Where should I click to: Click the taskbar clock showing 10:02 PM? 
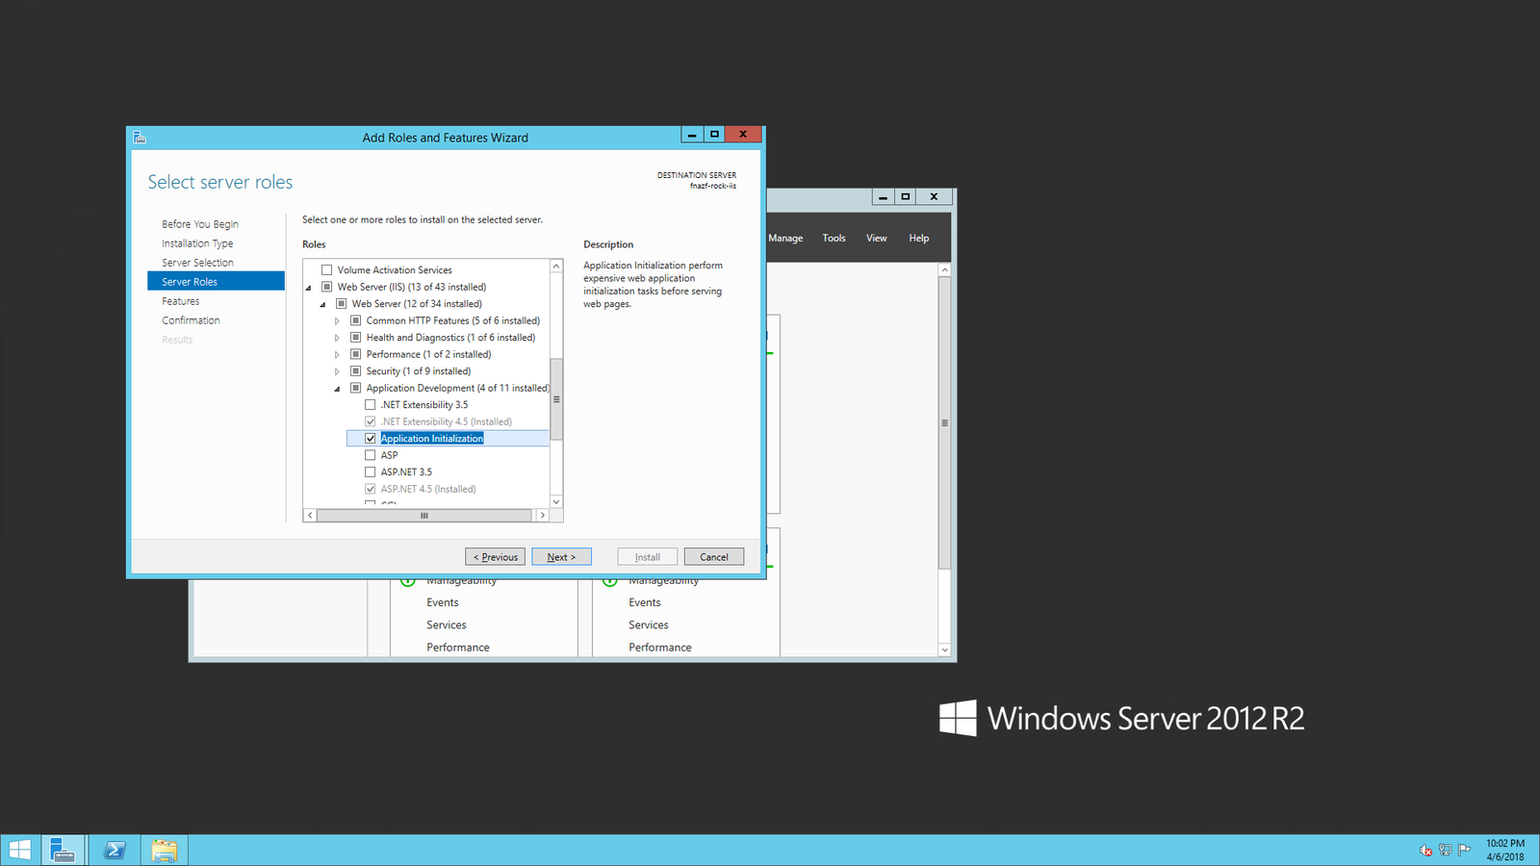point(1505,850)
